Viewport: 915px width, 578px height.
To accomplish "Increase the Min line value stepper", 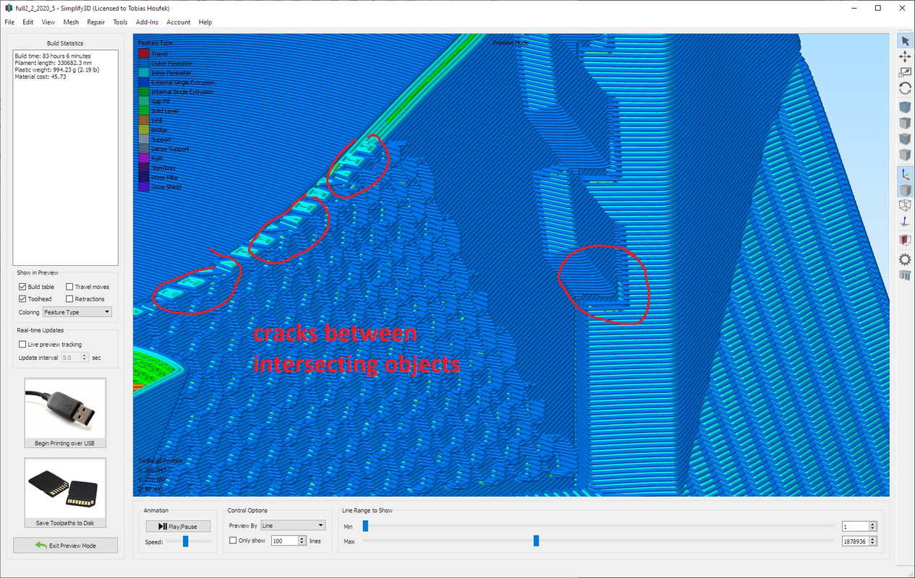I will coord(873,525).
